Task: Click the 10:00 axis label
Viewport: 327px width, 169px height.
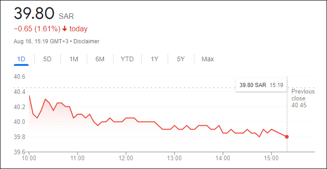Action: [x=29, y=158]
